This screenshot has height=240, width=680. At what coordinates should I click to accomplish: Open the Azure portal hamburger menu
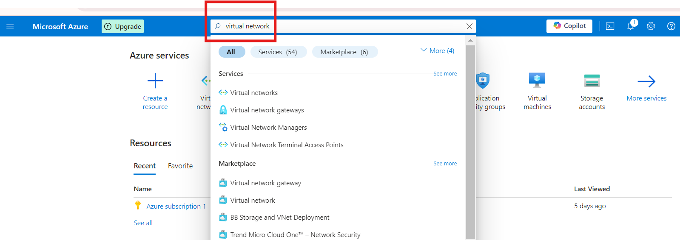pyautogui.click(x=10, y=26)
